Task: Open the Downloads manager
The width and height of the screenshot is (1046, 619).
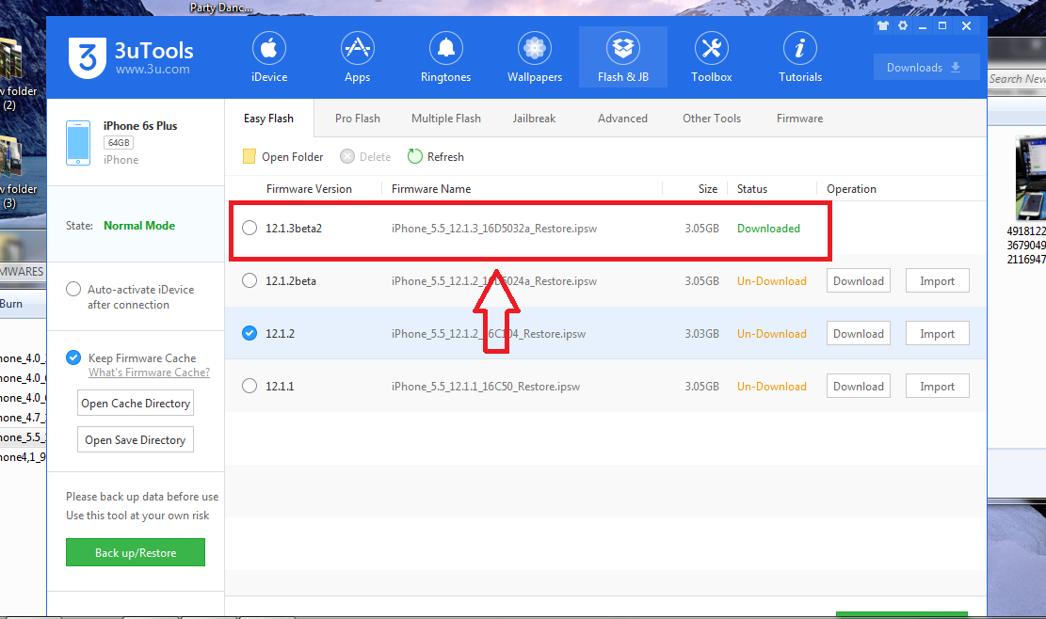Action: (x=925, y=68)
